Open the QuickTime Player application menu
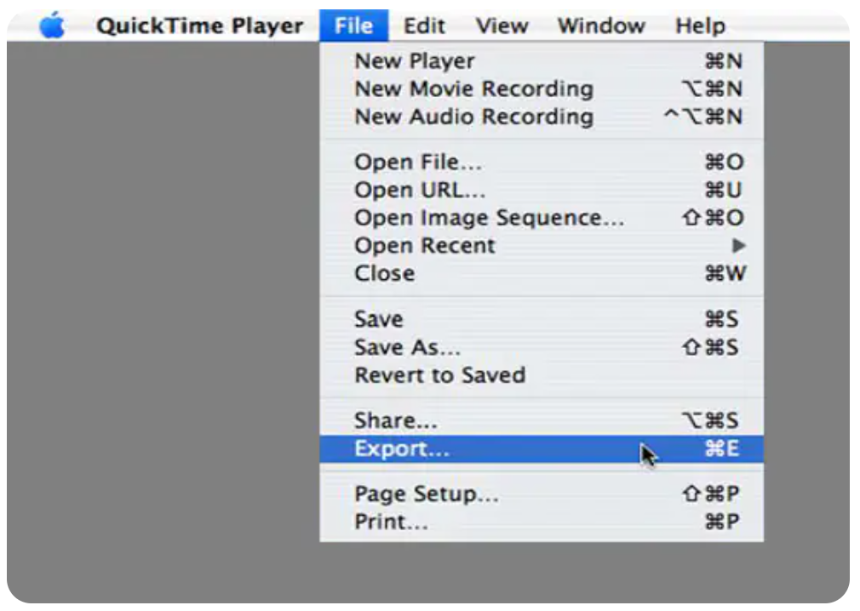The width and height of the screenshot is (860, 611). click(x=199, y=26)
